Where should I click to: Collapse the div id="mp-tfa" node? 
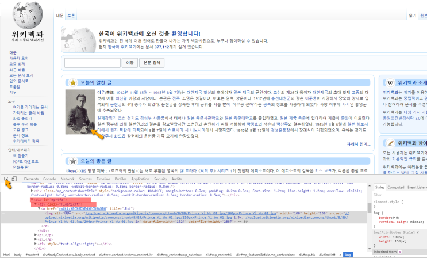32,200
